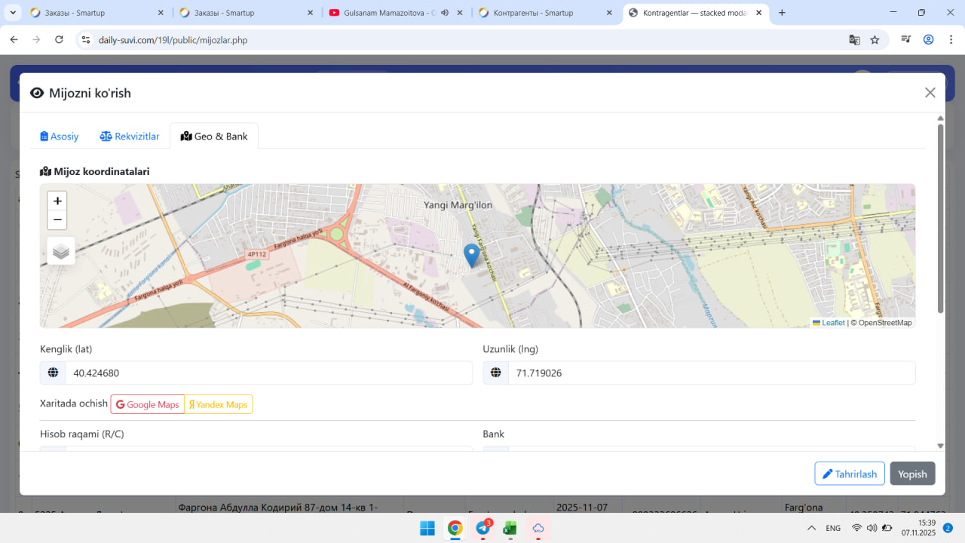The image size is (965, 543).
Task: Zoom in on the map
Action: coord(57,201)
